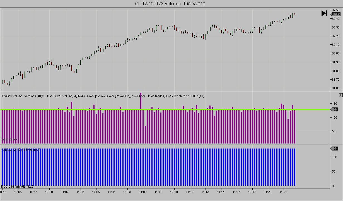Click the F icon on Buy/Sell Volume panel
343x201 pixels.
point(341,95)
